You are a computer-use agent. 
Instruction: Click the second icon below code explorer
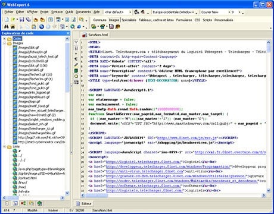[x=15, y=203]
